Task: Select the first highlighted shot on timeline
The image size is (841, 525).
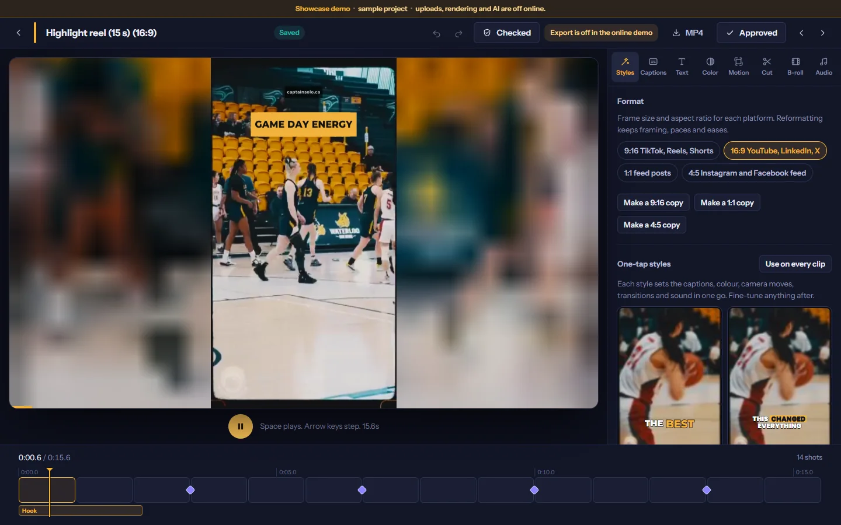Action: [47, 490]
